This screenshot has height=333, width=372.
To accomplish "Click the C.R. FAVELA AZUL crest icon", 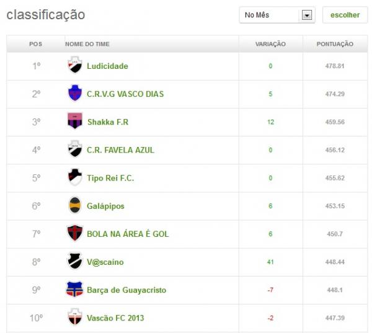I will (74, 149).
